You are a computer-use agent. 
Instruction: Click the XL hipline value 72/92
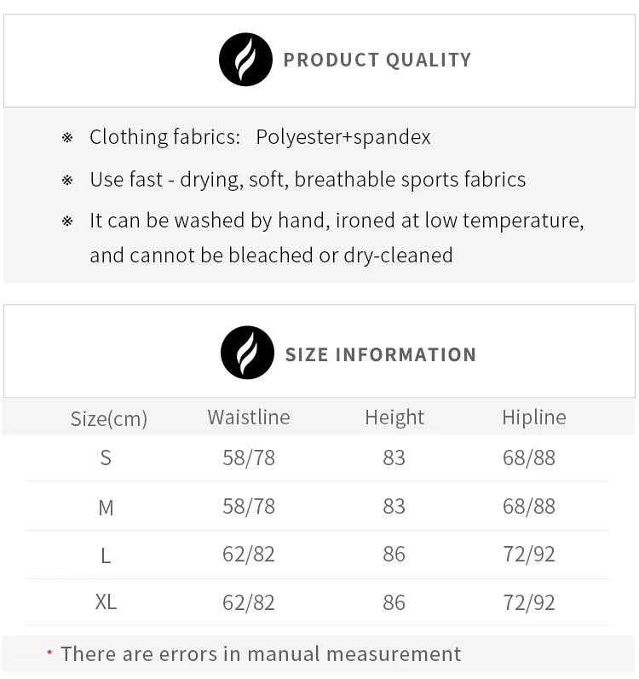[x=528, y=603]
